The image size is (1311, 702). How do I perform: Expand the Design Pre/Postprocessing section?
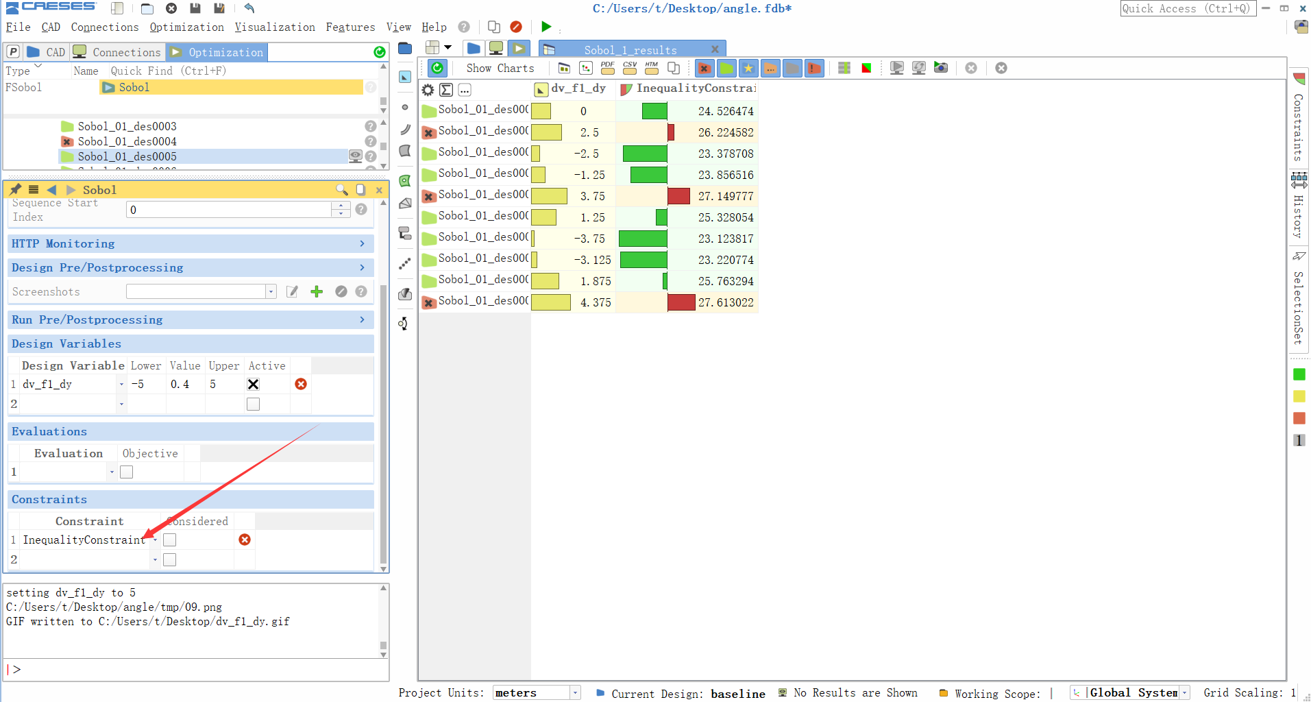click(192, 267)
